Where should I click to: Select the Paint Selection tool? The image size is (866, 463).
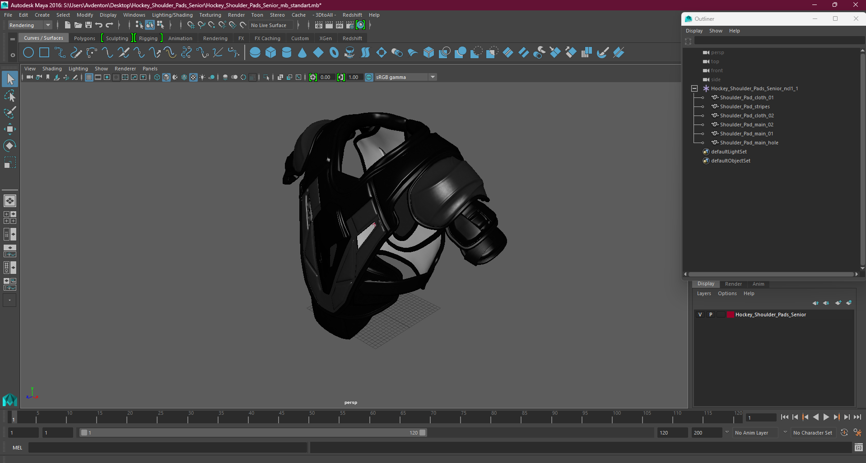point(9,112)
